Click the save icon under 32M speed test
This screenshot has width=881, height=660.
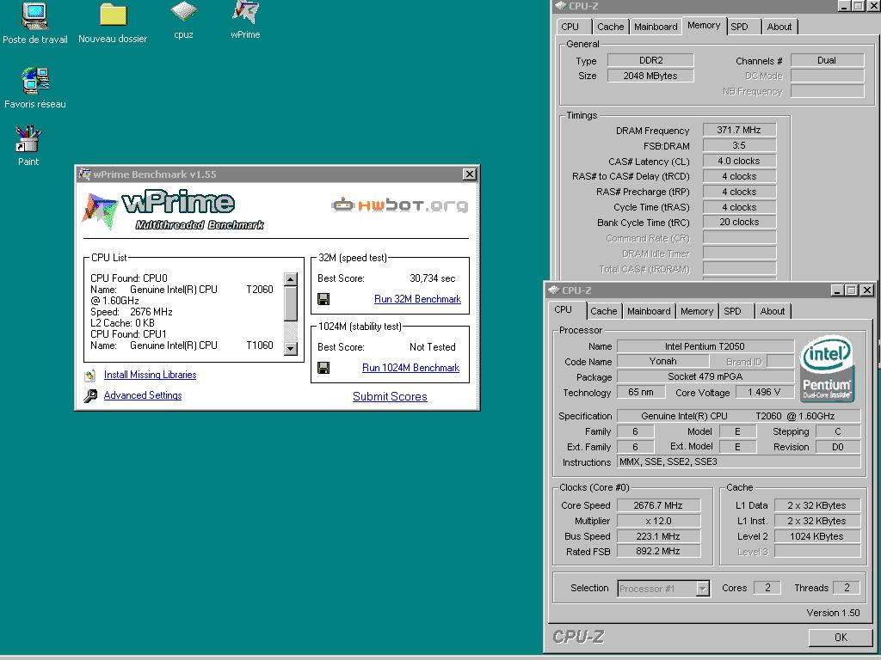coord(323,299)
